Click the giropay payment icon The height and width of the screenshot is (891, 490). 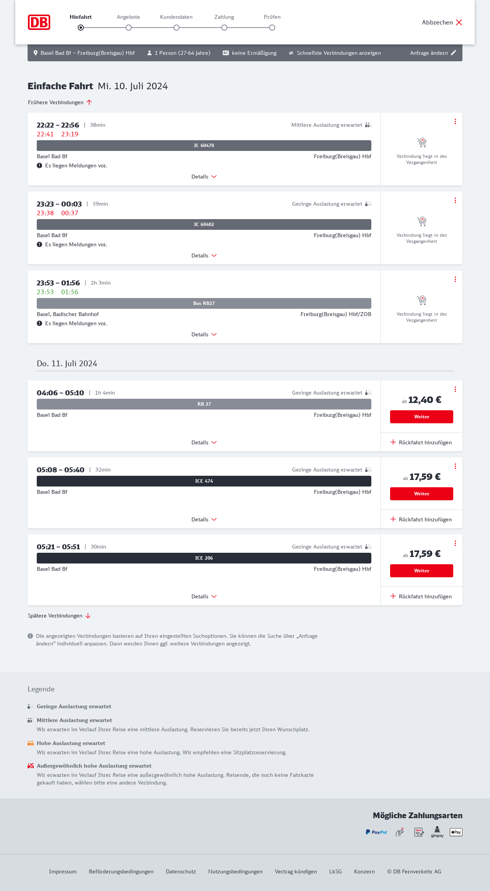[x=437, y=832]
